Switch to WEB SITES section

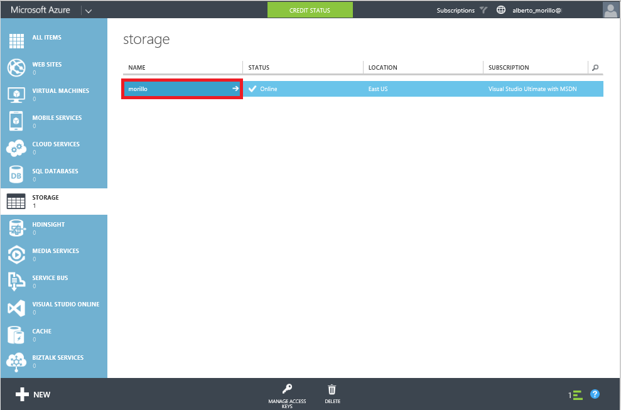(47, 64)
